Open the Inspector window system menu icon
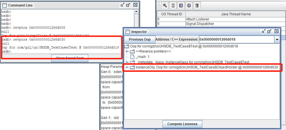 pyautogui.click(x=128, y=32)
